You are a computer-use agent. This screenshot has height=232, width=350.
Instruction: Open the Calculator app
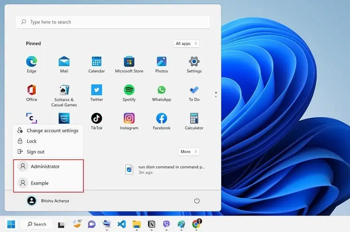click(194, 121)
